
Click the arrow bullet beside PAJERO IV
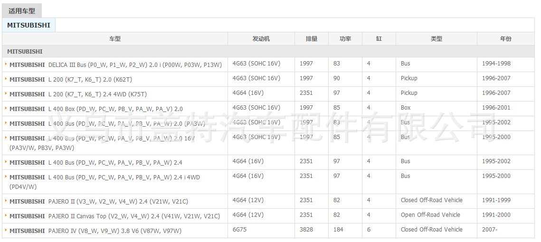[x=6, y=230]
